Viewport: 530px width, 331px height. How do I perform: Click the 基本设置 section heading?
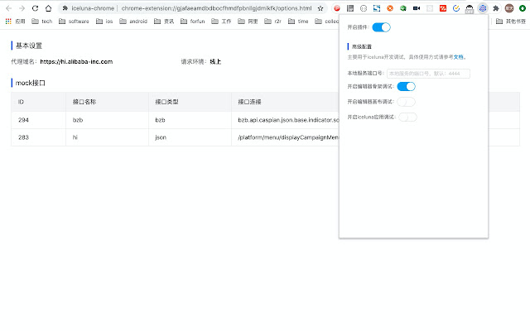tap(29, 46)
